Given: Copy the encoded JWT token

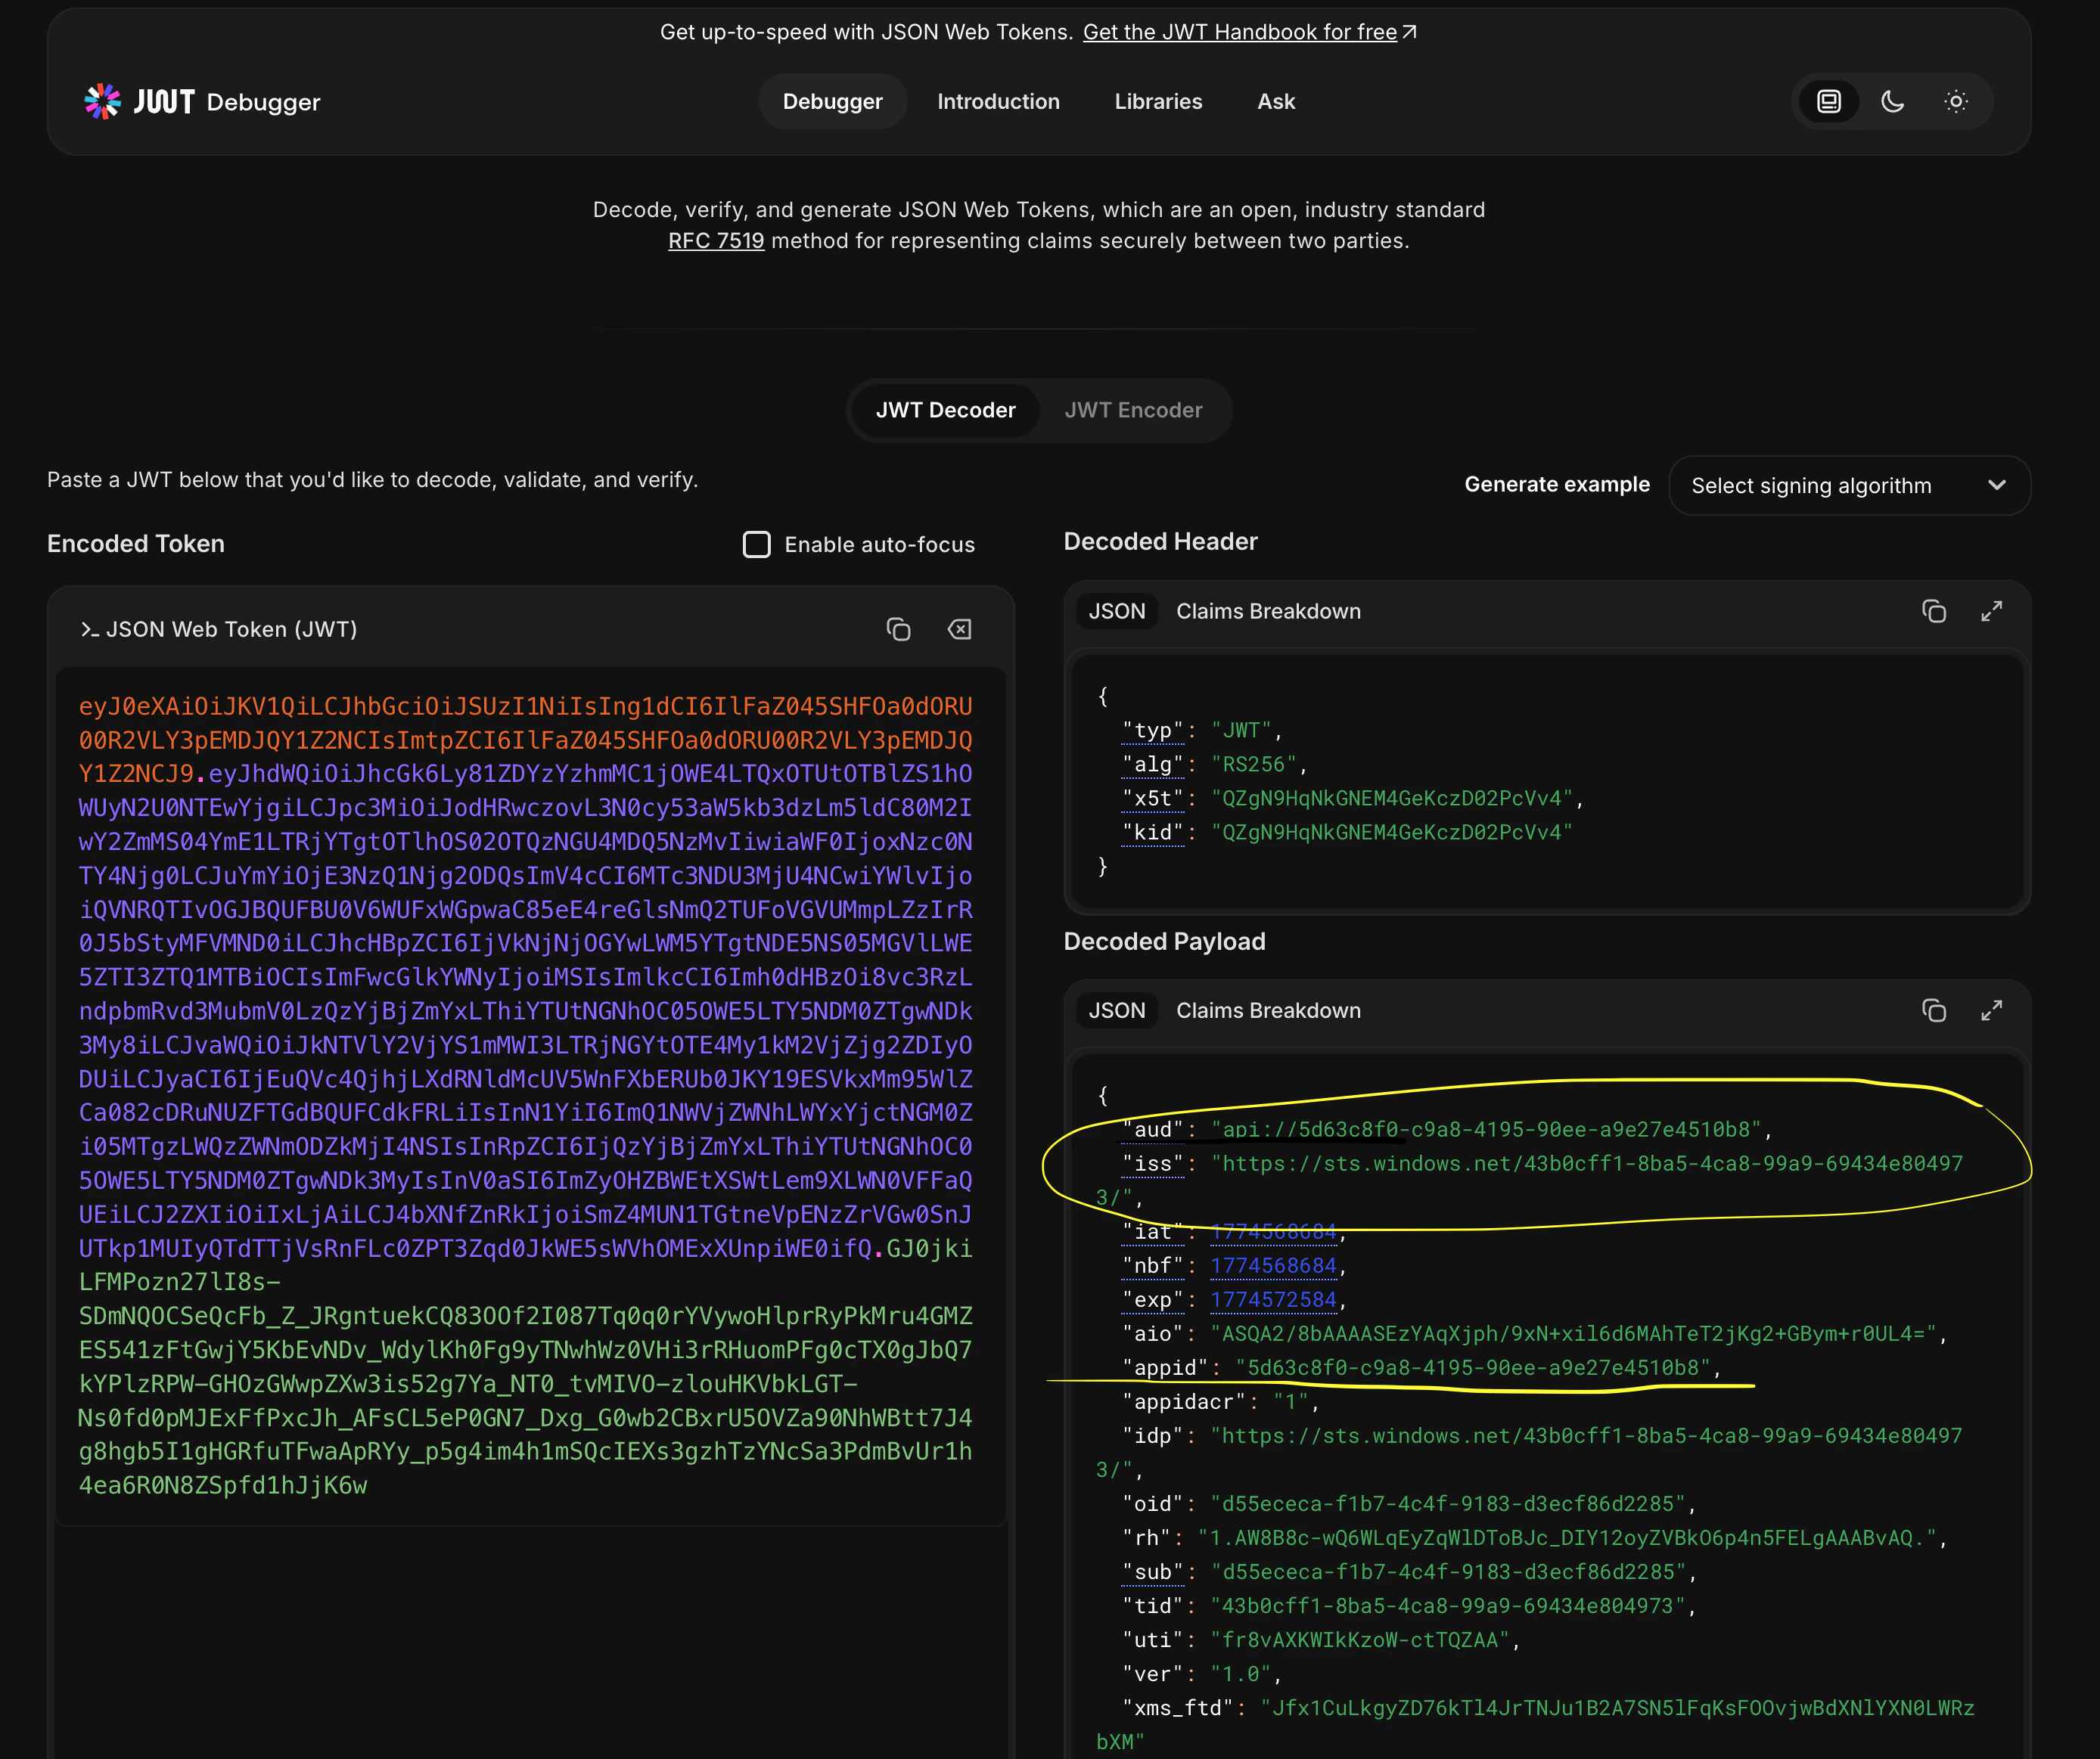Looking at the screenshot, I should pos(897,628).
